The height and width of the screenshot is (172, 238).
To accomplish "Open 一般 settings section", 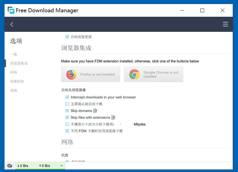I will tap(13, 54).
